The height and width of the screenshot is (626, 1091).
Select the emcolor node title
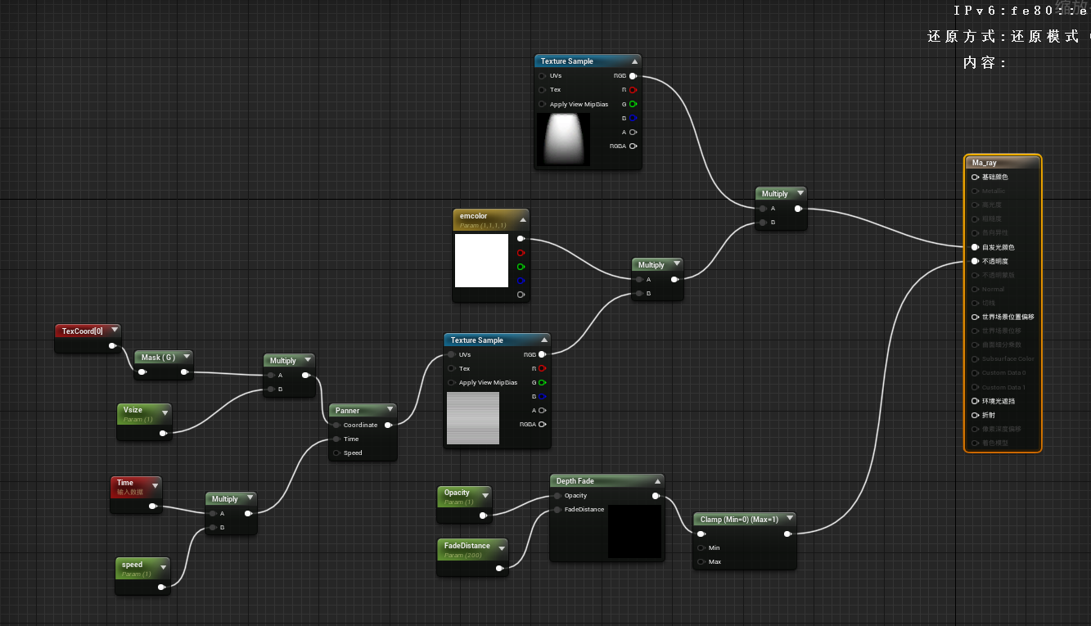coord(473,216)
